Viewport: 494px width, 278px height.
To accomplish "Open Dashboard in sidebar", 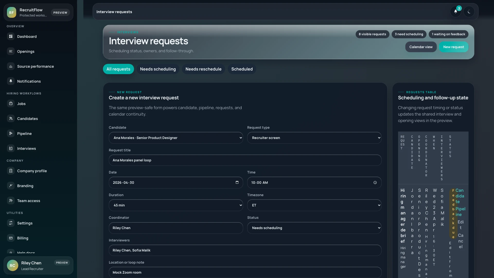I will 38,36.
